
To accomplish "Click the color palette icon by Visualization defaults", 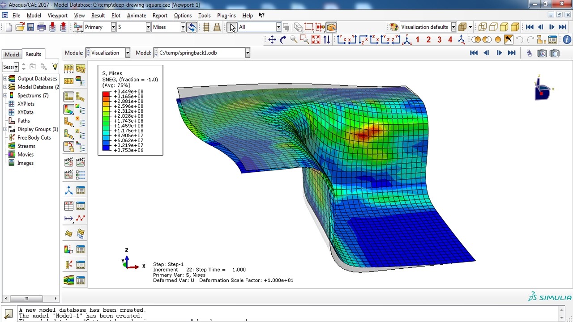I will coord(393,27).
